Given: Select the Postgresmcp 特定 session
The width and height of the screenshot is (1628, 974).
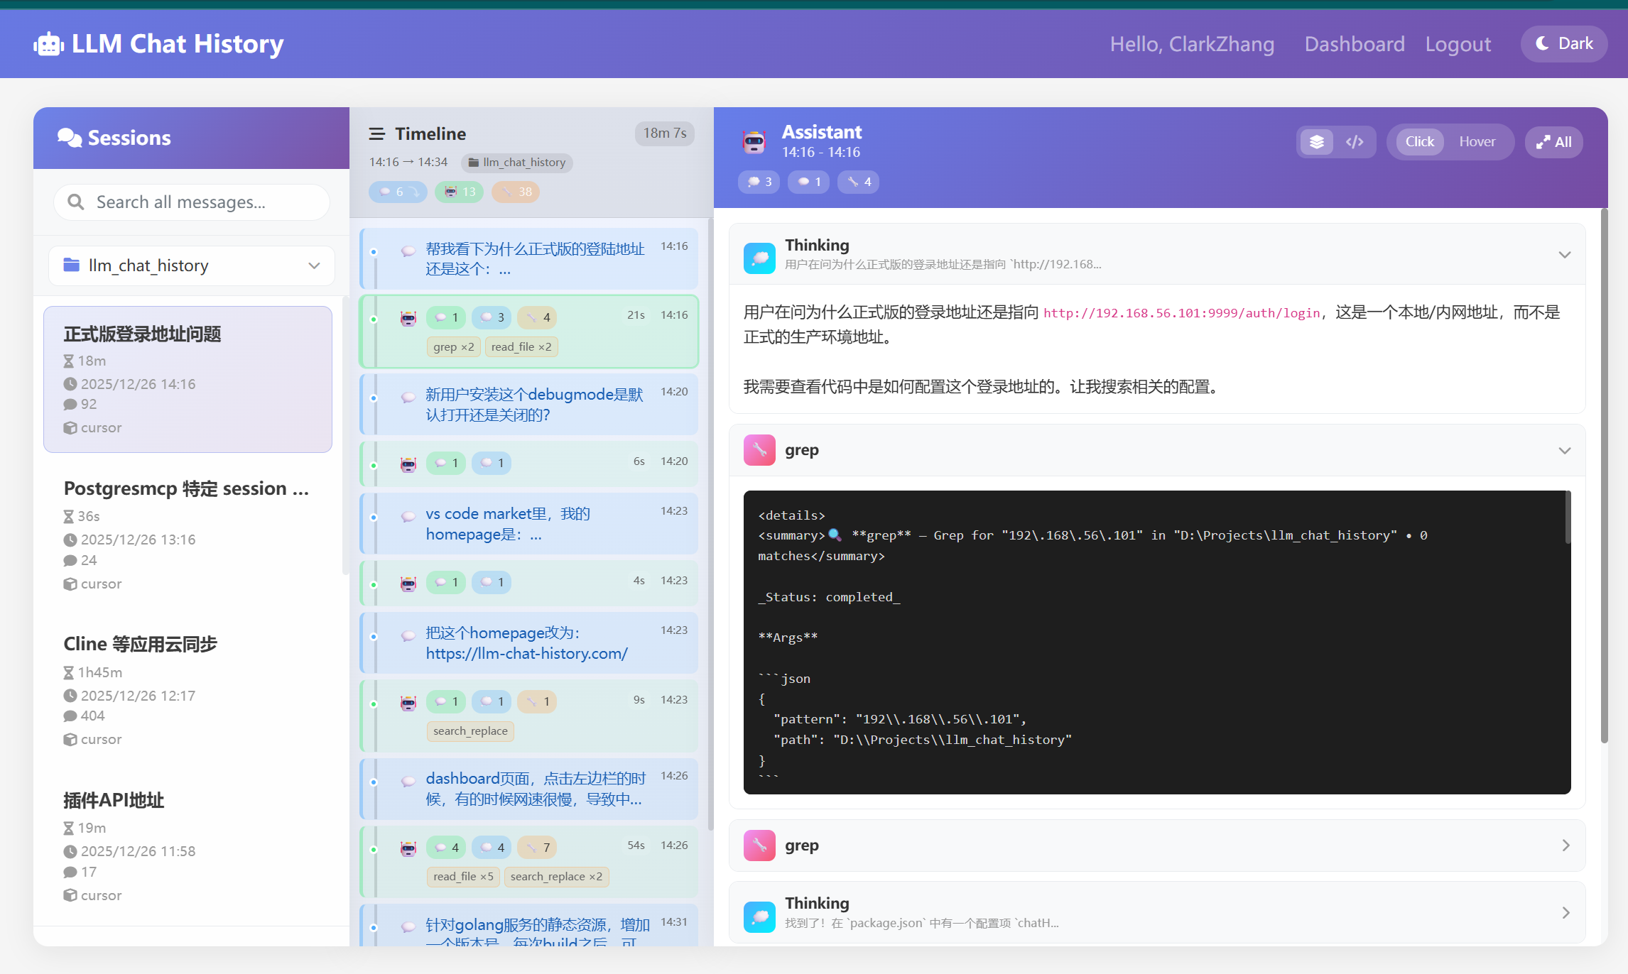Looking at the screenshot, I should click(188, 535).
